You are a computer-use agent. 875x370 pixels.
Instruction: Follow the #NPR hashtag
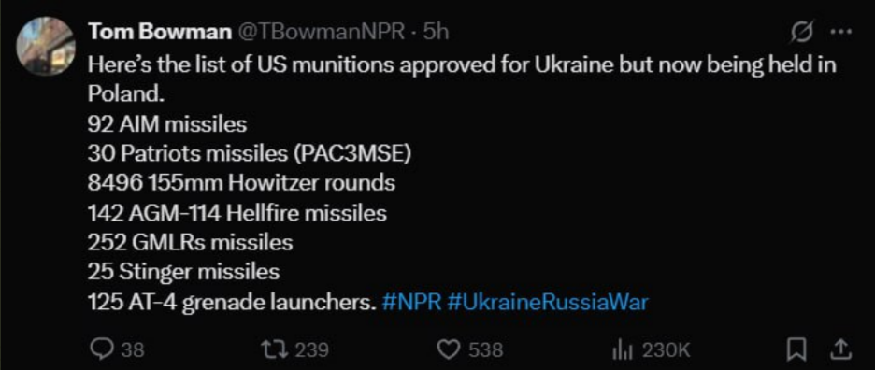(413, 303)
